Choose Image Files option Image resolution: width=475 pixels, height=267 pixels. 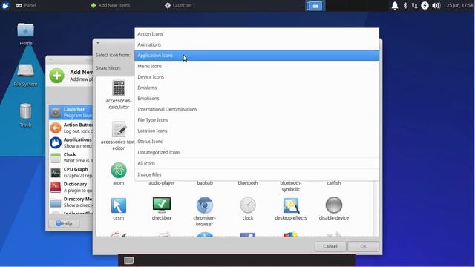tap(257, 175)
